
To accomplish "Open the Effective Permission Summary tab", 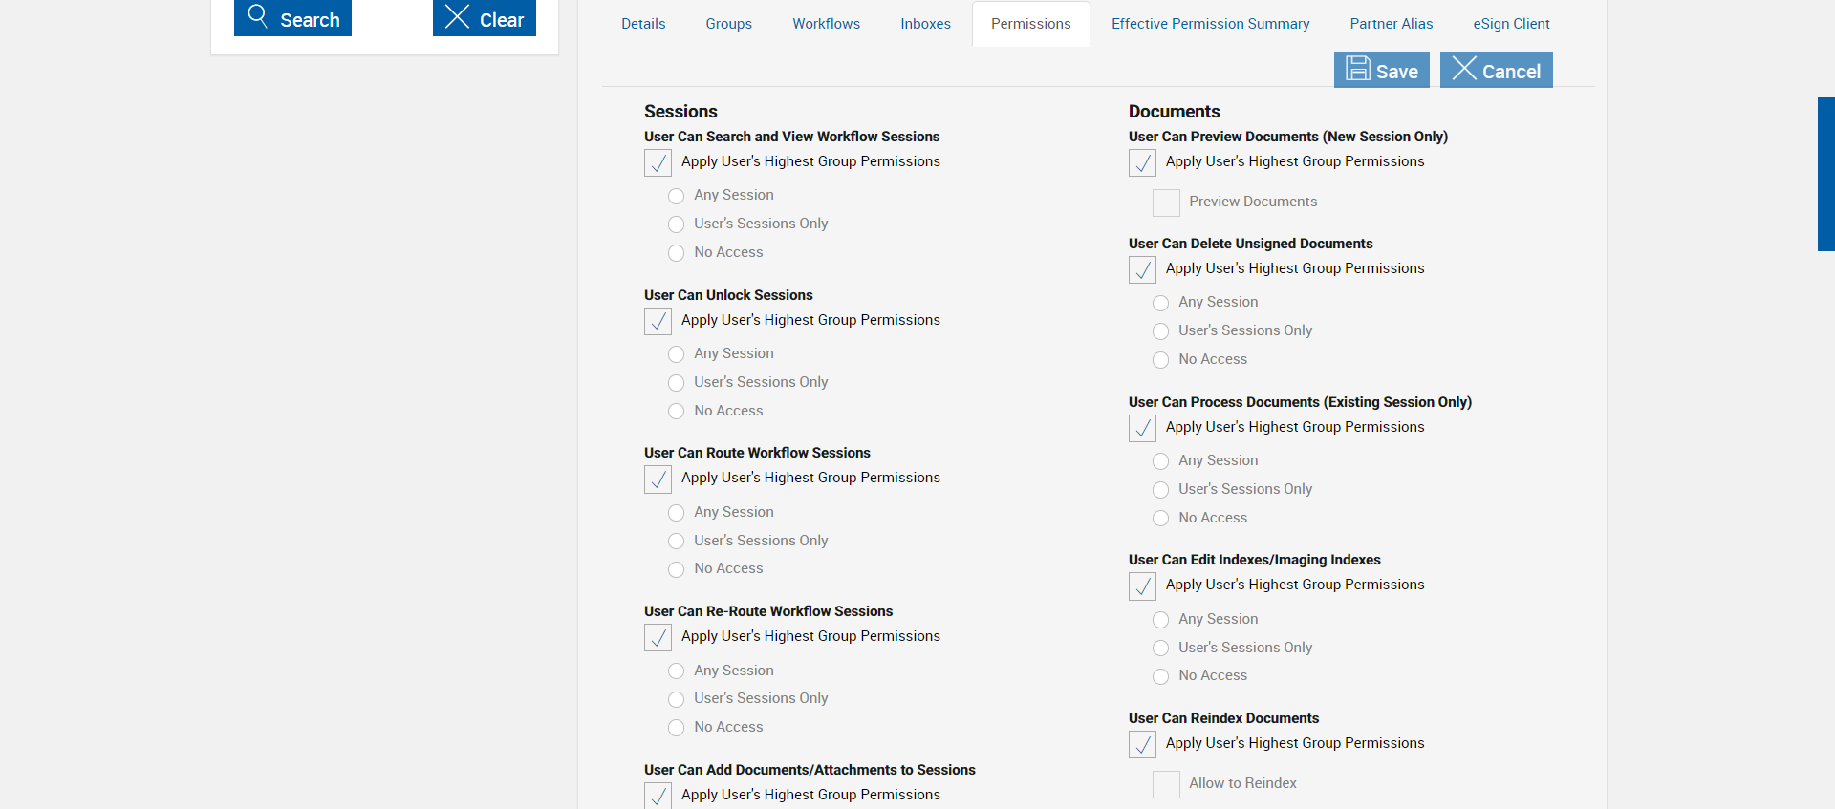I will pos(1210,24).
